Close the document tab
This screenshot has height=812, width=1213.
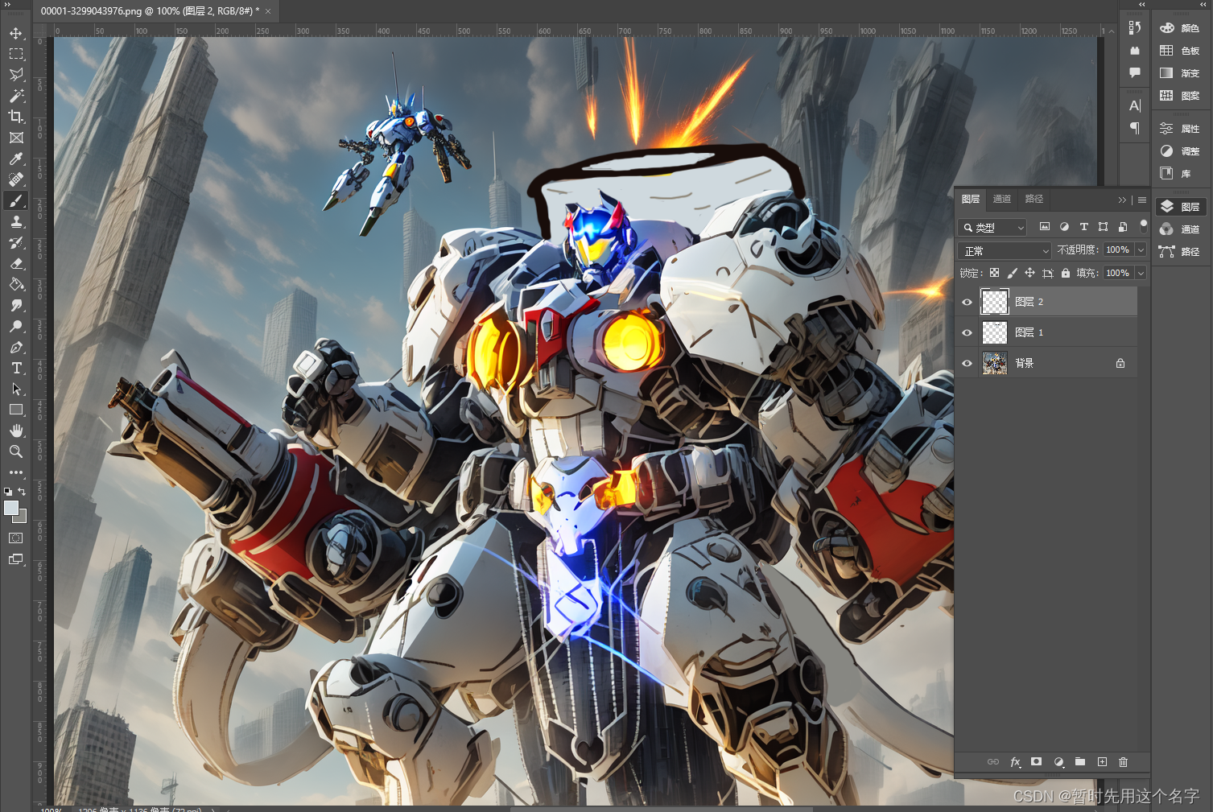click(268, 11)
